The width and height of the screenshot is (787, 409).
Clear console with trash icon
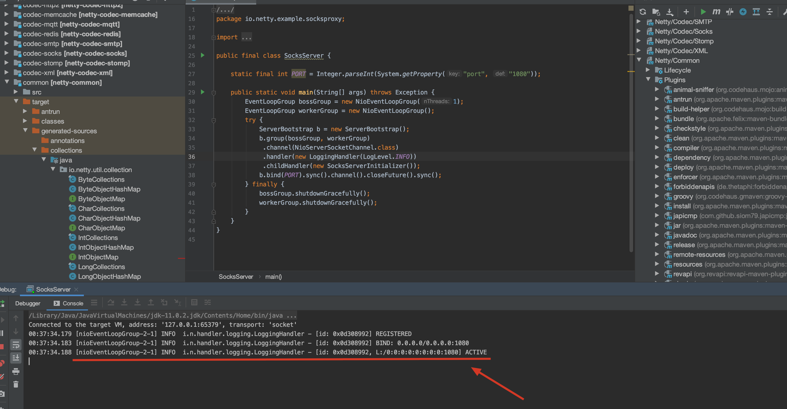[x=16, y=384]
